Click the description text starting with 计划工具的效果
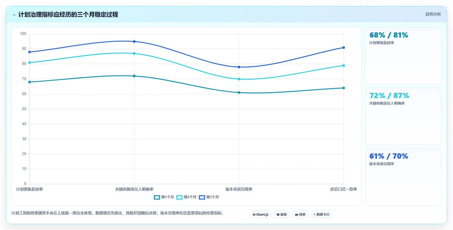 point(117,213)
